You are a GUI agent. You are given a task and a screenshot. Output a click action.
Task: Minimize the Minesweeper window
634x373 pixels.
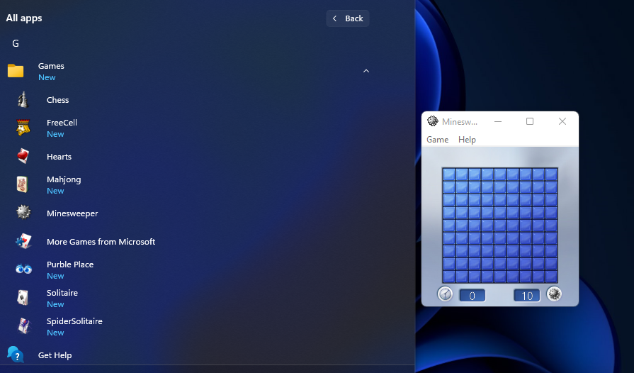click(498, 121)
